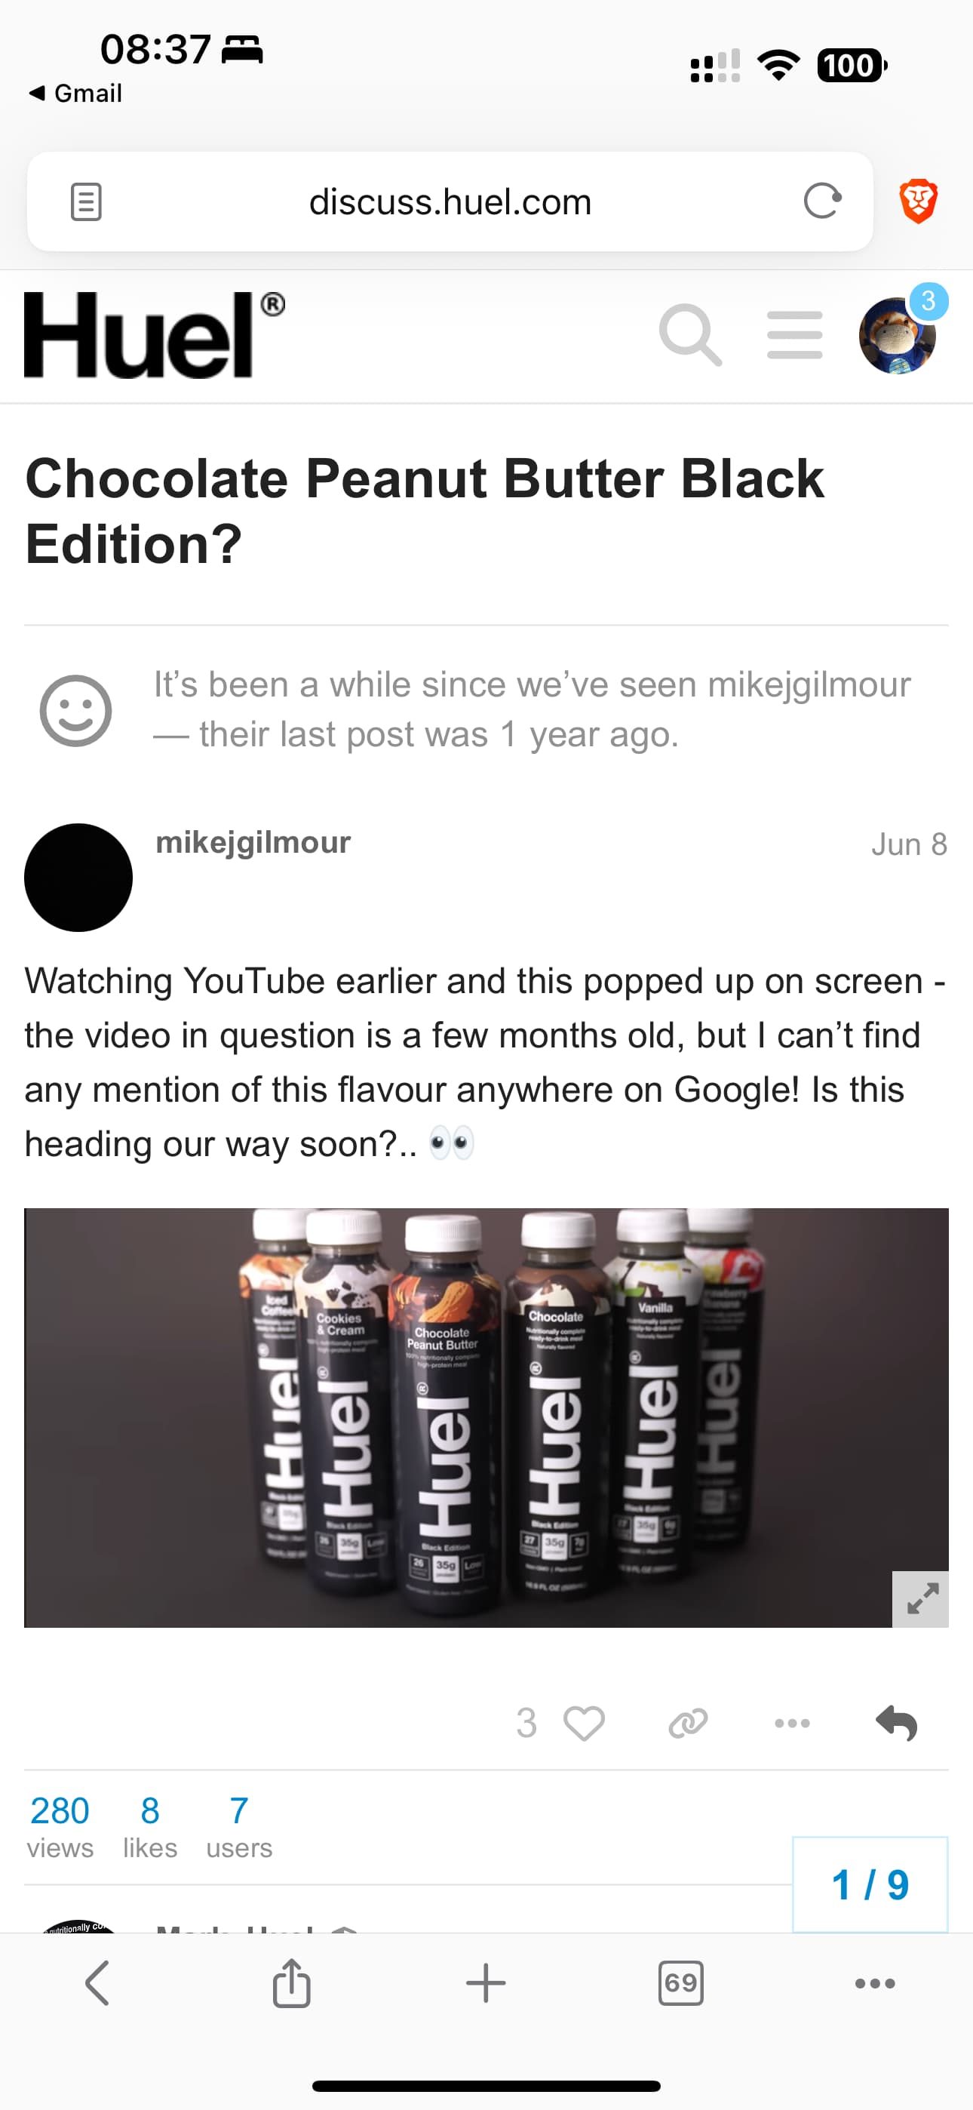Tap the Brave shields lion icon
This screenshot has width=973, height=2110.
point(918,201)
